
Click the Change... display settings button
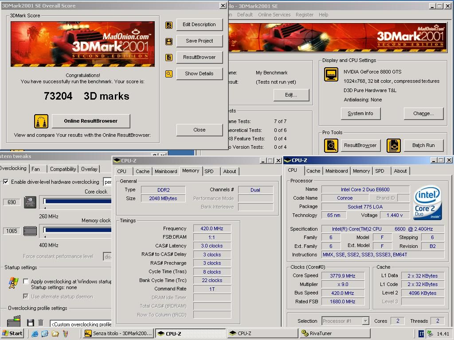tap(423, 114)
